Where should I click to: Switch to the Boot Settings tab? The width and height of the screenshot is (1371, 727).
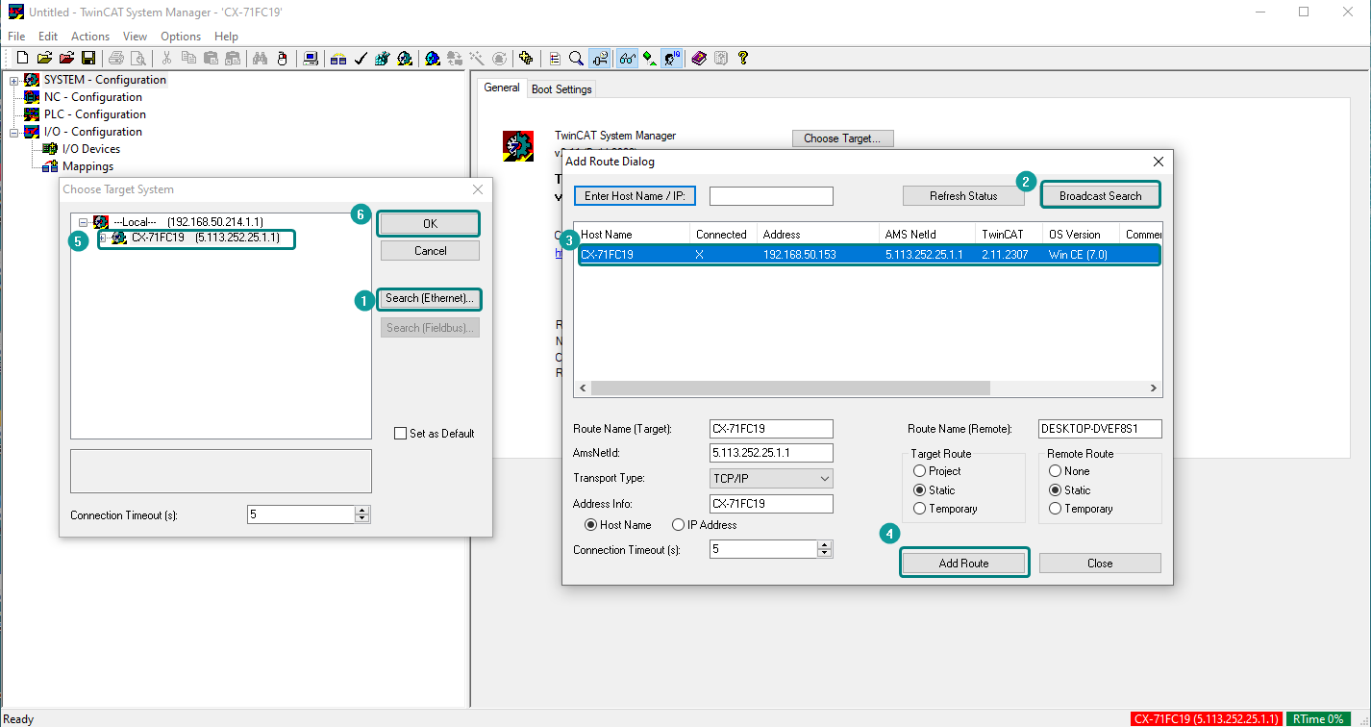pyautogui.click(x=562, y=89)
